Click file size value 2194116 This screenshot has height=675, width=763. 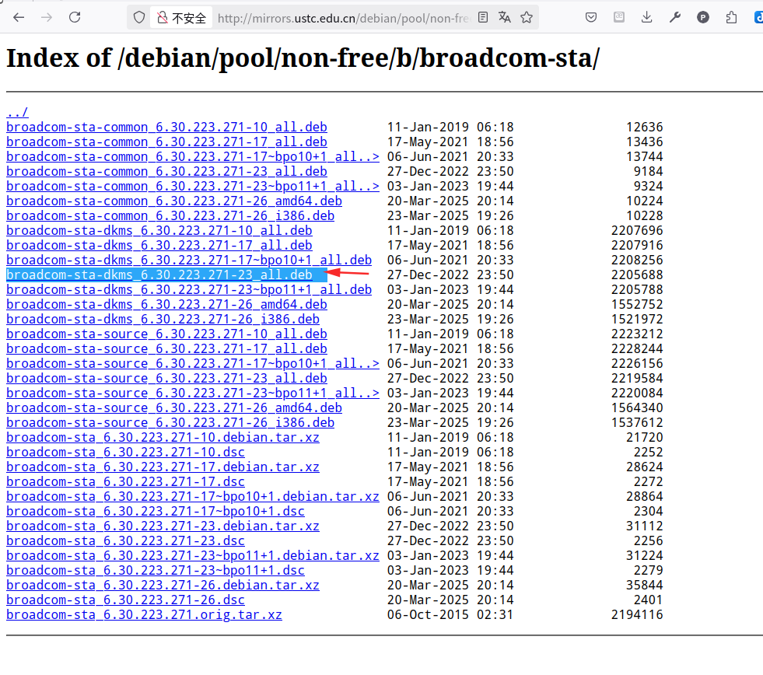(637, 614)
